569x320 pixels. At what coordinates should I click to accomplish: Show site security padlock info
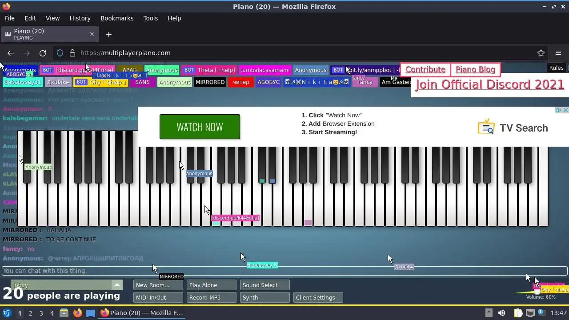pyautogui.click(x=72, y=53)
